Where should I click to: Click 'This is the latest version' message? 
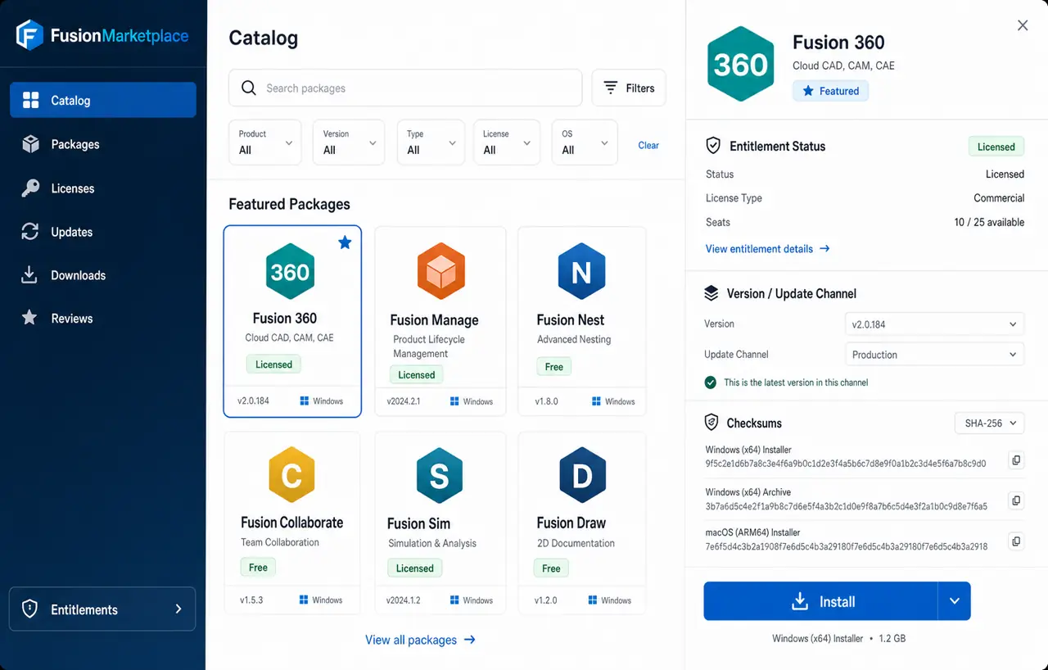pos(796,383)
